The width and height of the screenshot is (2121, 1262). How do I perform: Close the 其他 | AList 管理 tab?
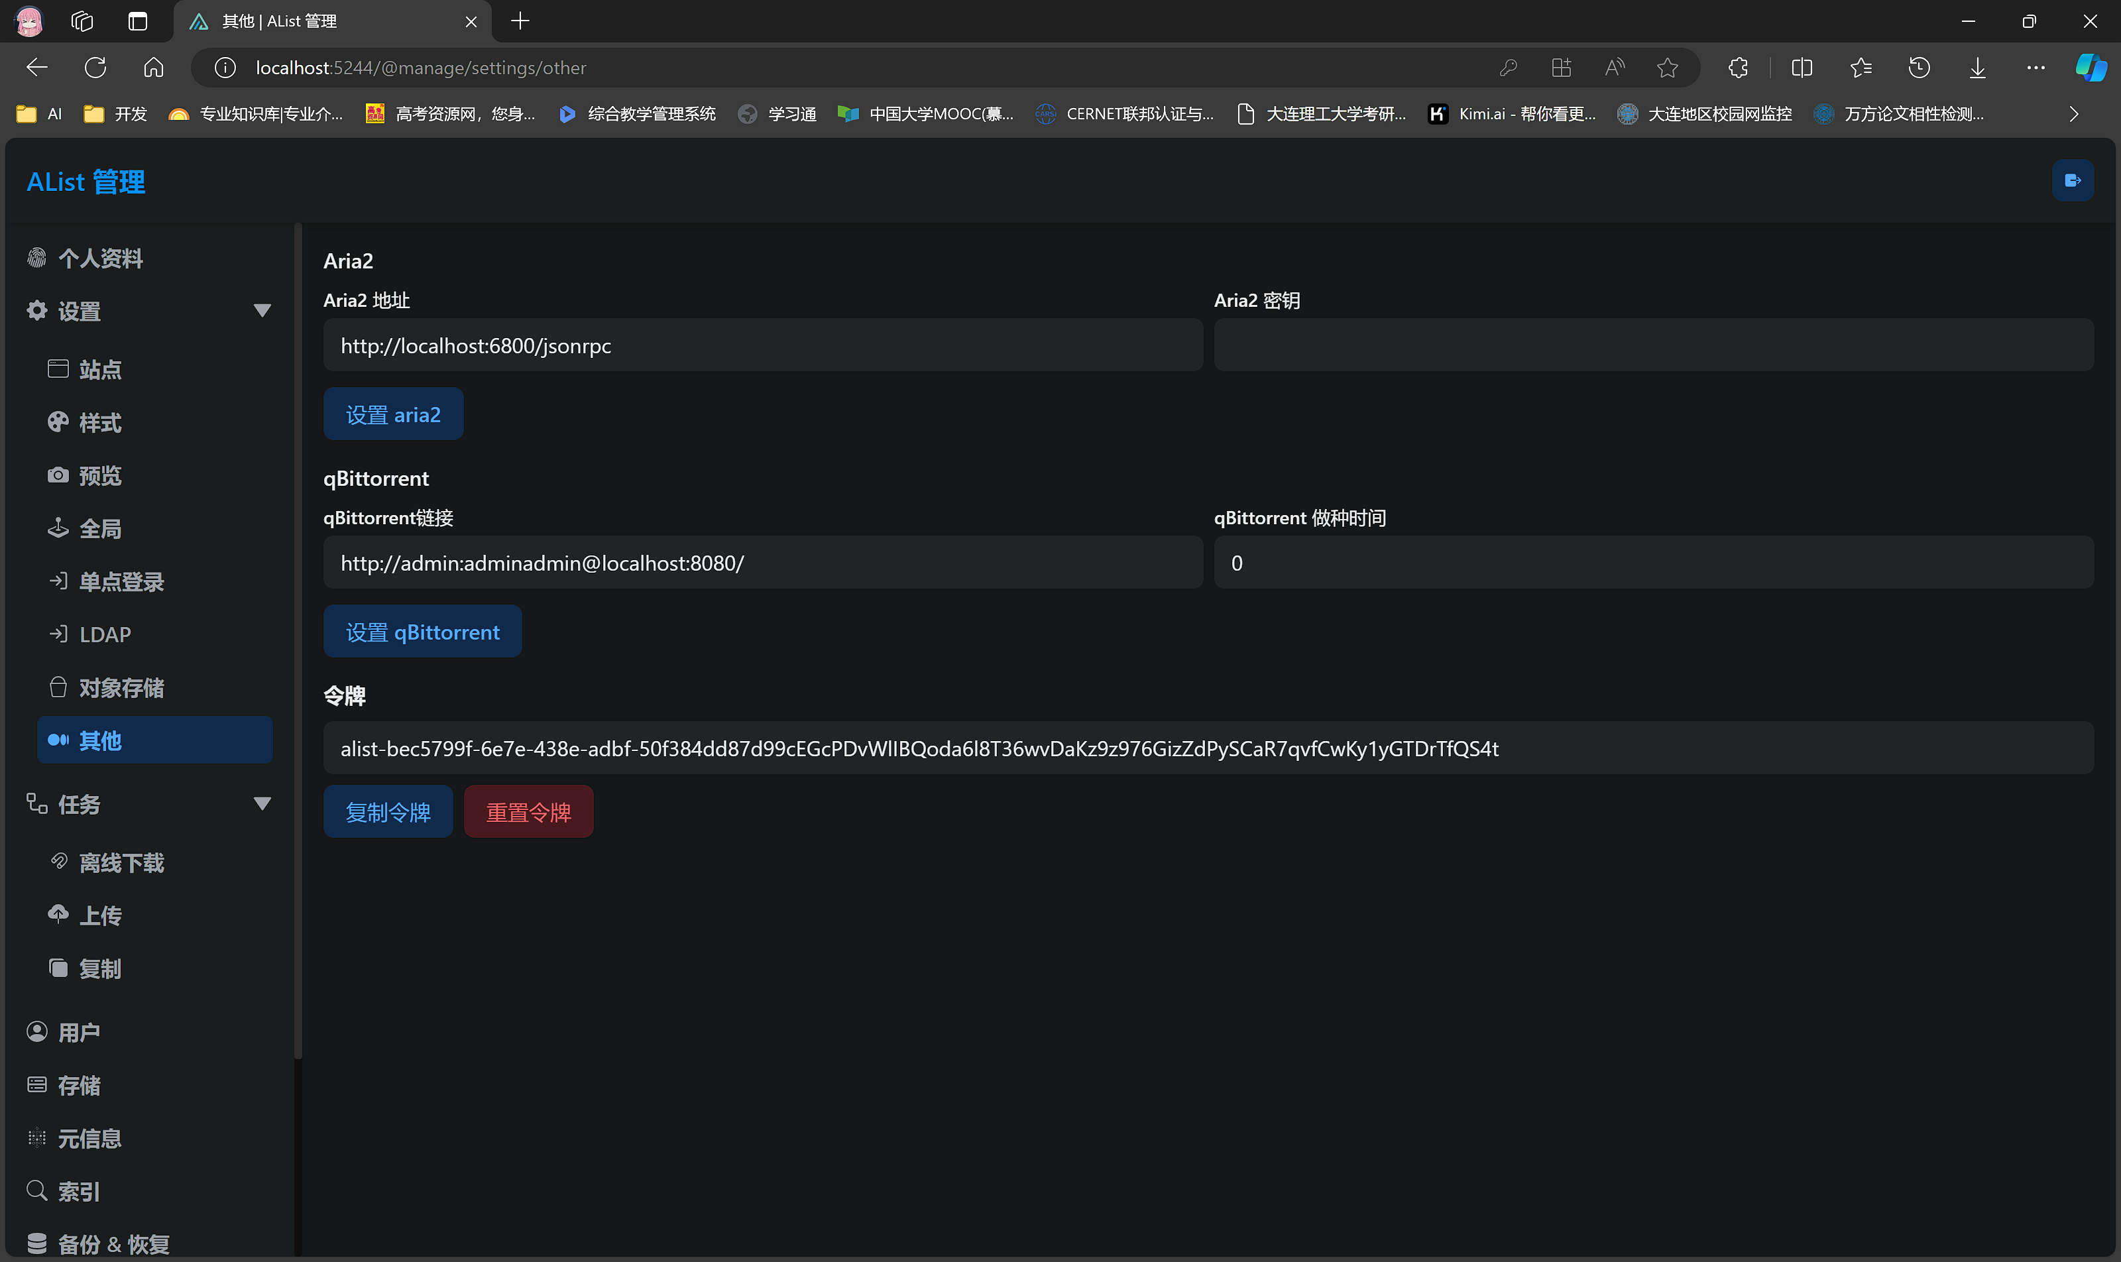point(471,21)
